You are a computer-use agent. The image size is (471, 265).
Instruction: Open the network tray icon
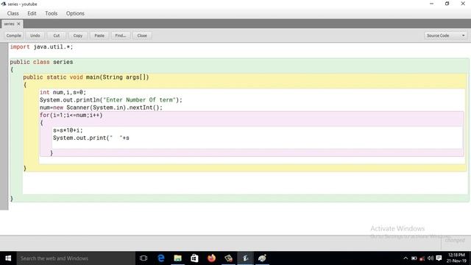(422, 258)
